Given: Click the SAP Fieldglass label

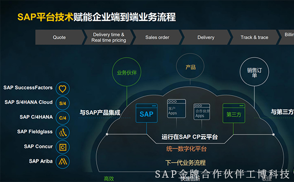Looking at the screenshot, I should tap(35, 132).
